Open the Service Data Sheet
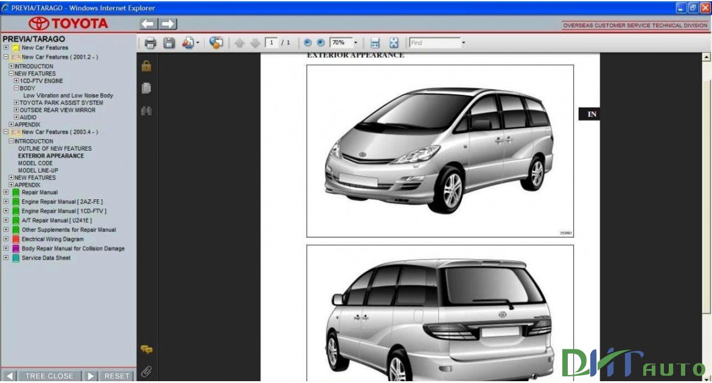Viewport: 712px width, 383px height. (x=46, y=258)
